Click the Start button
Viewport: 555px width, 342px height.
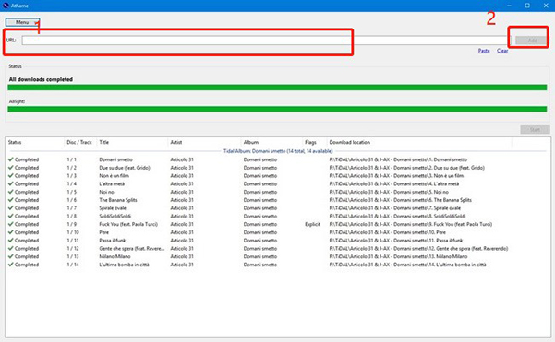(535, 130)
